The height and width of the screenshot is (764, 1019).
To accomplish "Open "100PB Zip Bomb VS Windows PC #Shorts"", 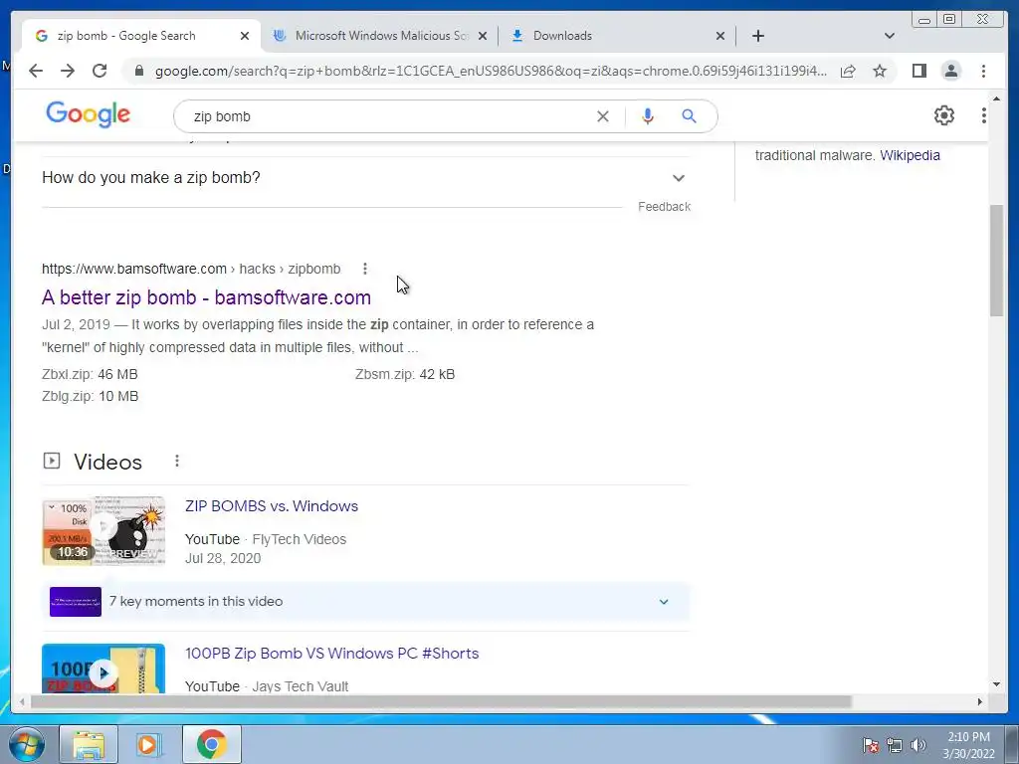I will tap(332, 654).
